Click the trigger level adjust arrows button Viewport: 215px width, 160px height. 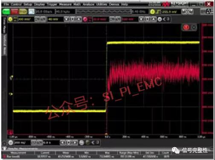(x=187, y=12)
